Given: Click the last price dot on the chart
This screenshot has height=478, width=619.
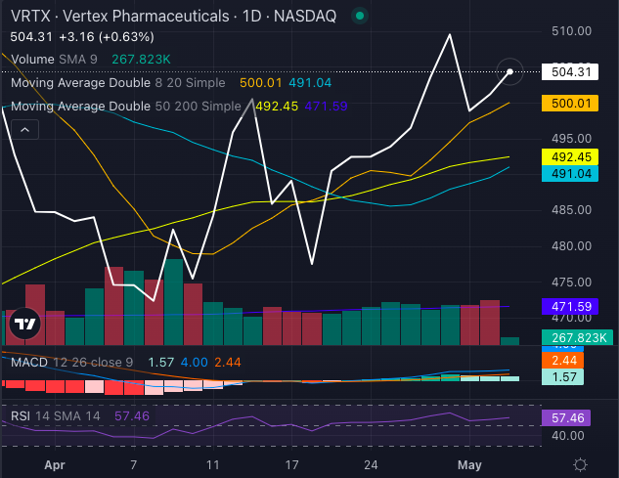Looking at the screenshot, I should pyautogui.click(x=509, y=71).
